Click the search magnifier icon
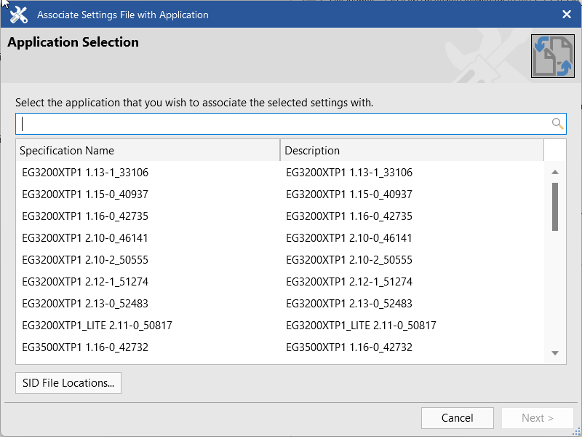This screenshot has height=437, width=582. point(557,124)
